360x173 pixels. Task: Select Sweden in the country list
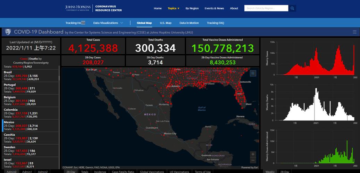pyautogui.click(x=31, y=151)
